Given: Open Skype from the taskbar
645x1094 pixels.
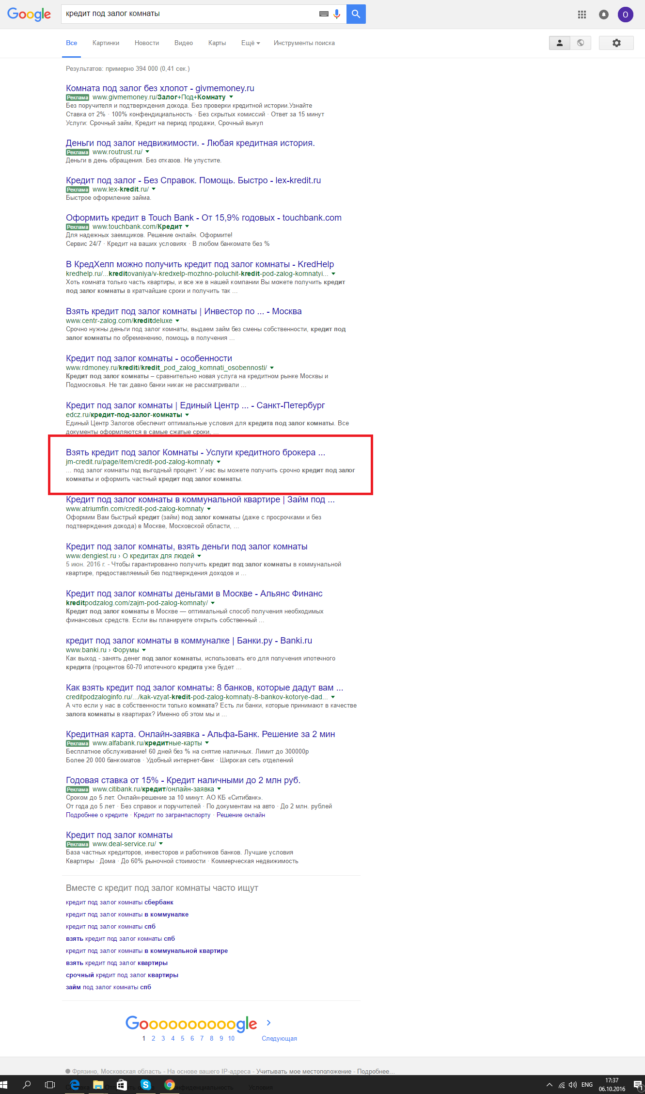Looking at the screenshot, I should pos(146,1084).
